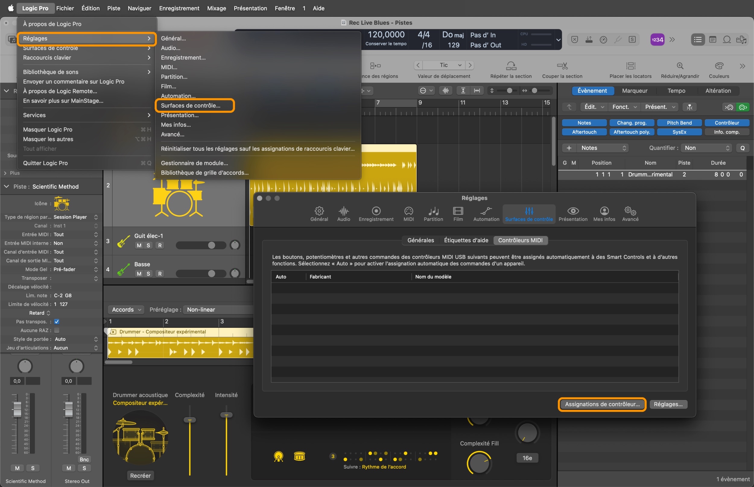The width and height of the screenshot is (754, 487).
Task: Click the Assignations de contrôleur… button
Action: tap(602, 404)
